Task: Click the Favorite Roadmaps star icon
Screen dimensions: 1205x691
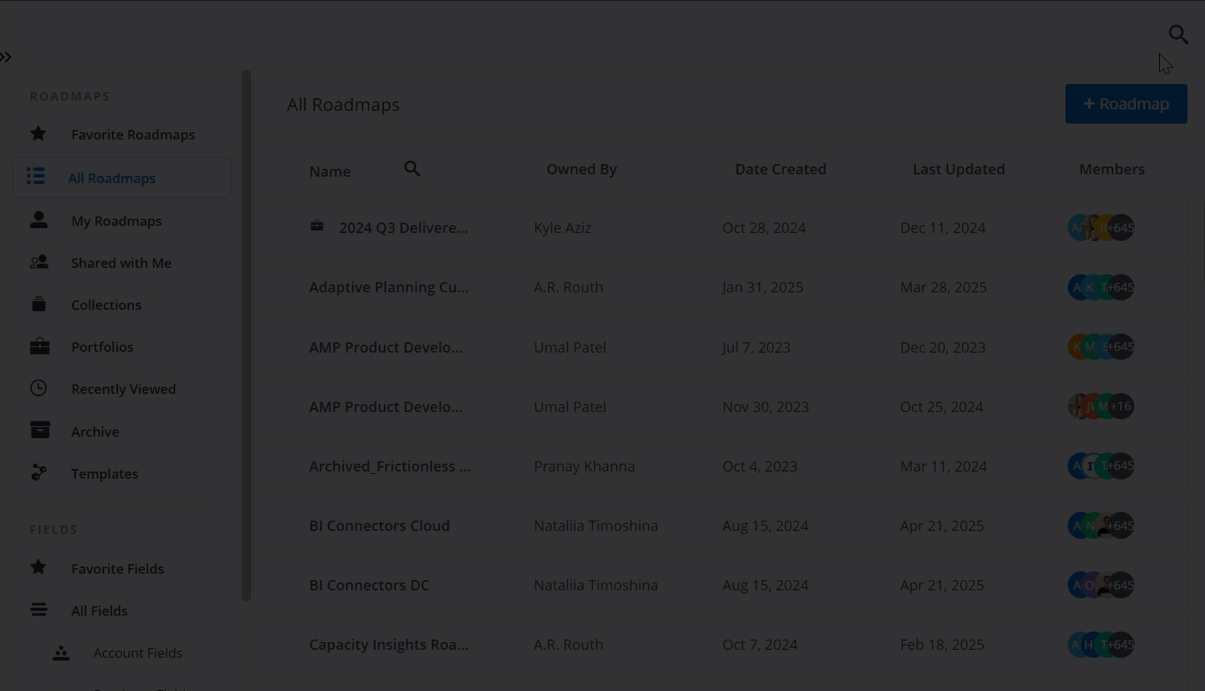Action: [x=38, y=134]
